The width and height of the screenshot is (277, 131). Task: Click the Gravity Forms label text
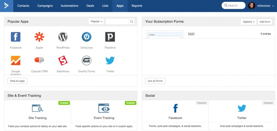[x=87, y=71]
